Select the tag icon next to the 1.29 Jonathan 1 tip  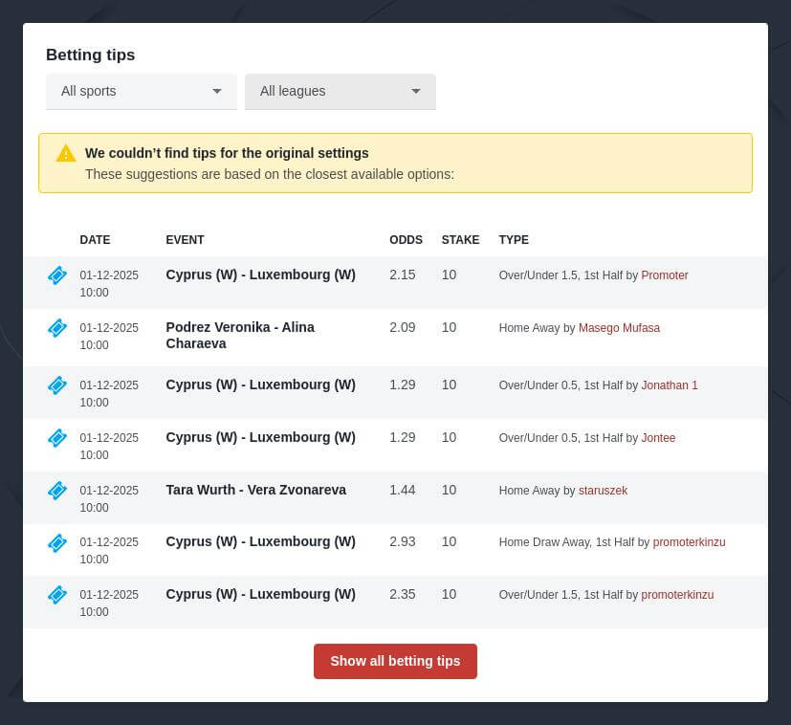pyautogui.click(x=57, y=384)
